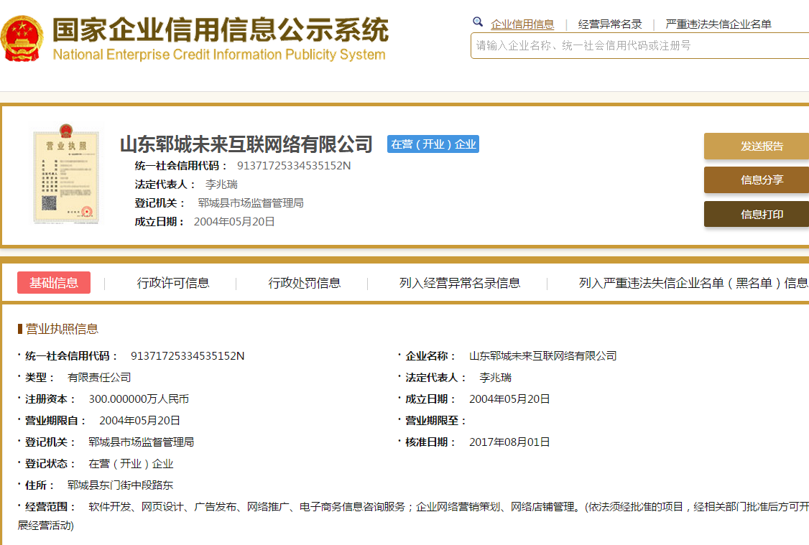Viewport: 809px width, 545px height.
Task: Click the credit code 91371725334535152N in header
Action: point(294,166)
